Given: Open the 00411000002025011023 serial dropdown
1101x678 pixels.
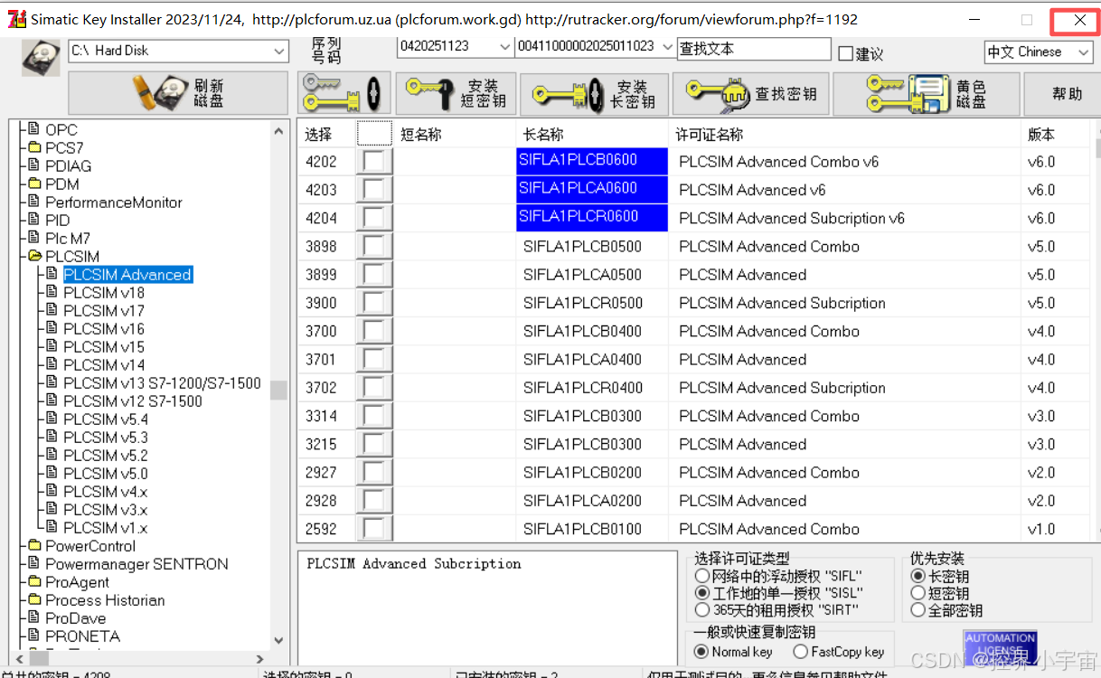Looking at the screenshot, I should point(667,47).
